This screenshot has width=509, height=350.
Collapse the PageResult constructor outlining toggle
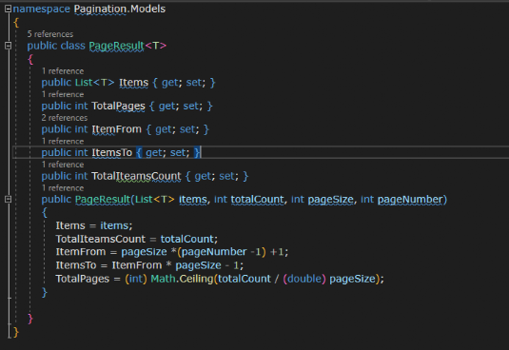click(x=9, y=199)
